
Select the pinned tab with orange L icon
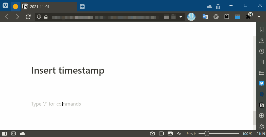coord(15,7)
